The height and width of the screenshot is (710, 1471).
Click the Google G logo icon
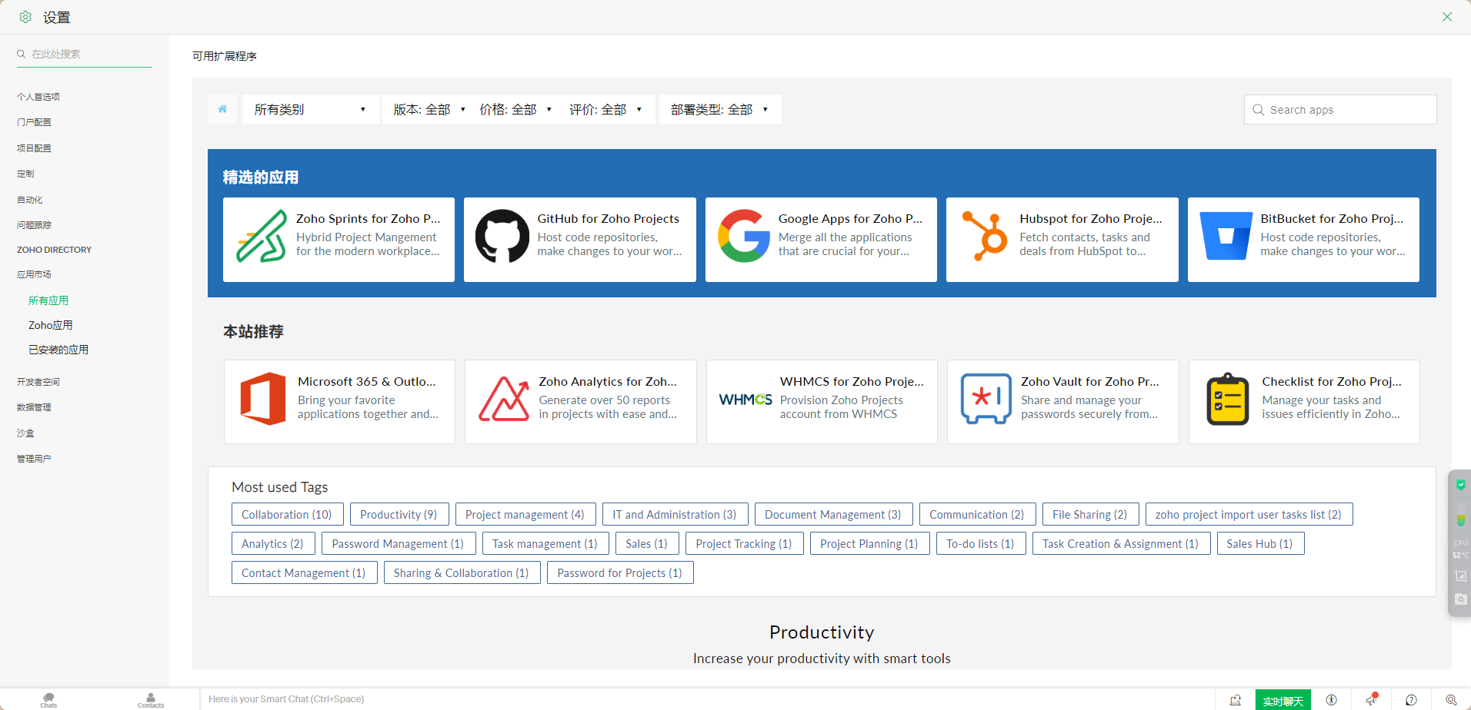coord(743,237)
